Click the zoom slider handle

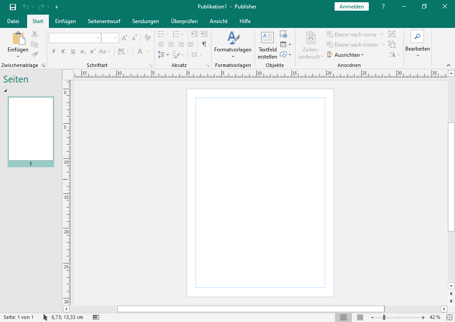click(x=384, y=317)
